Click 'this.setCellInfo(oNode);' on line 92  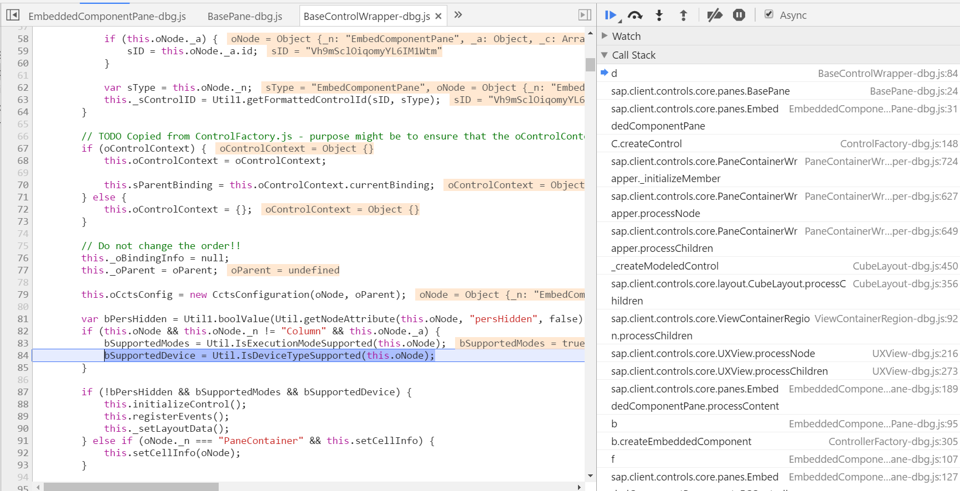pos(172,453)
